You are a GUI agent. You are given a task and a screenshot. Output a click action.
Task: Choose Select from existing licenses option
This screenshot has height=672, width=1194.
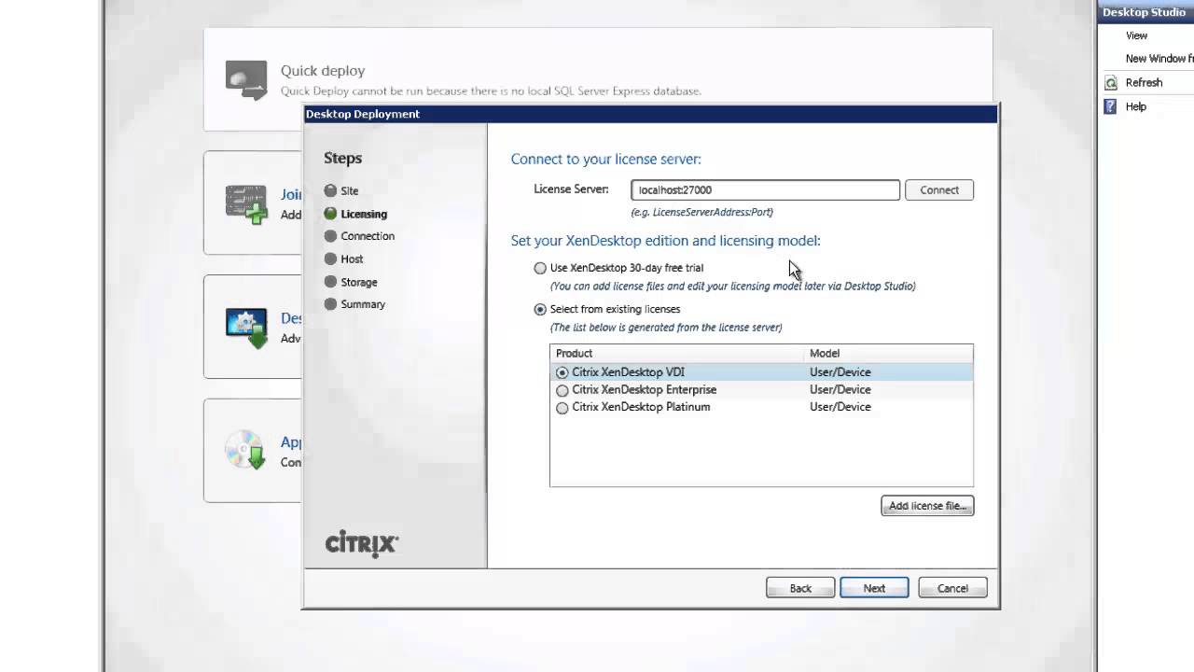[x=540, y=309]
